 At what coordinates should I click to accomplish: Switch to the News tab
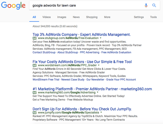click(x=76, y=17)
